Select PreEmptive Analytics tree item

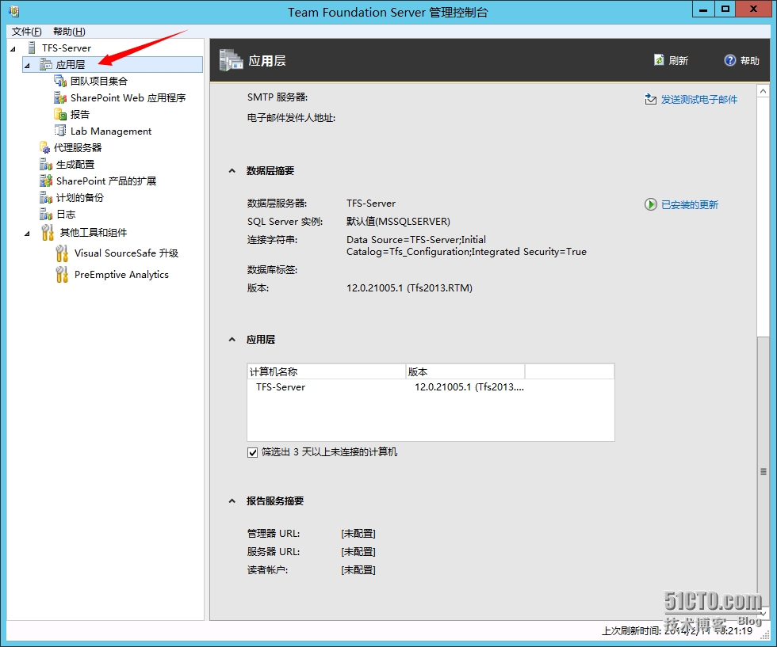click(x=121, y=274)
